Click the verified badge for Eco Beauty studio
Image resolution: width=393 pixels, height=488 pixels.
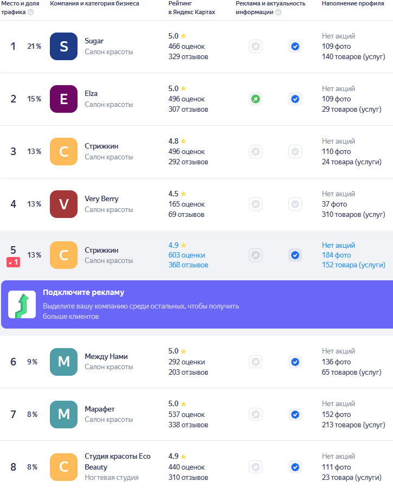(295, 467)
